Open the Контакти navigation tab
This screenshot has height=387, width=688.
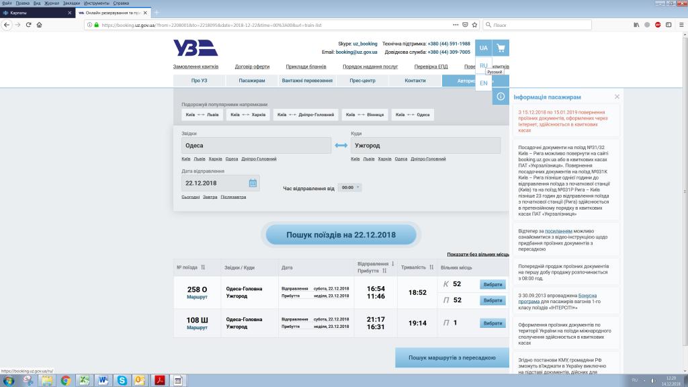point(415,81)
